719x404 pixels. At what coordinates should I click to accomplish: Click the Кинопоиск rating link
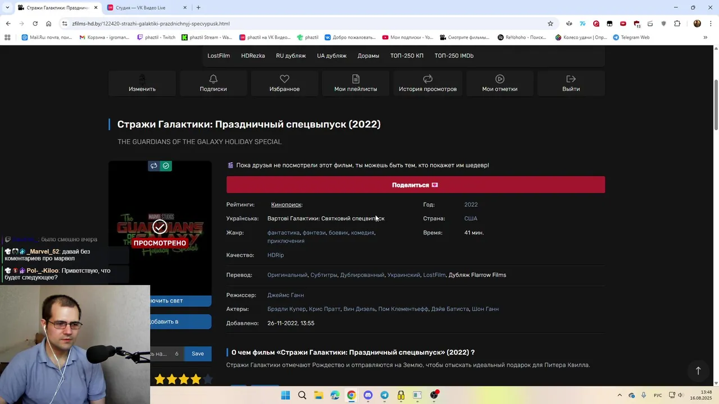286,205
